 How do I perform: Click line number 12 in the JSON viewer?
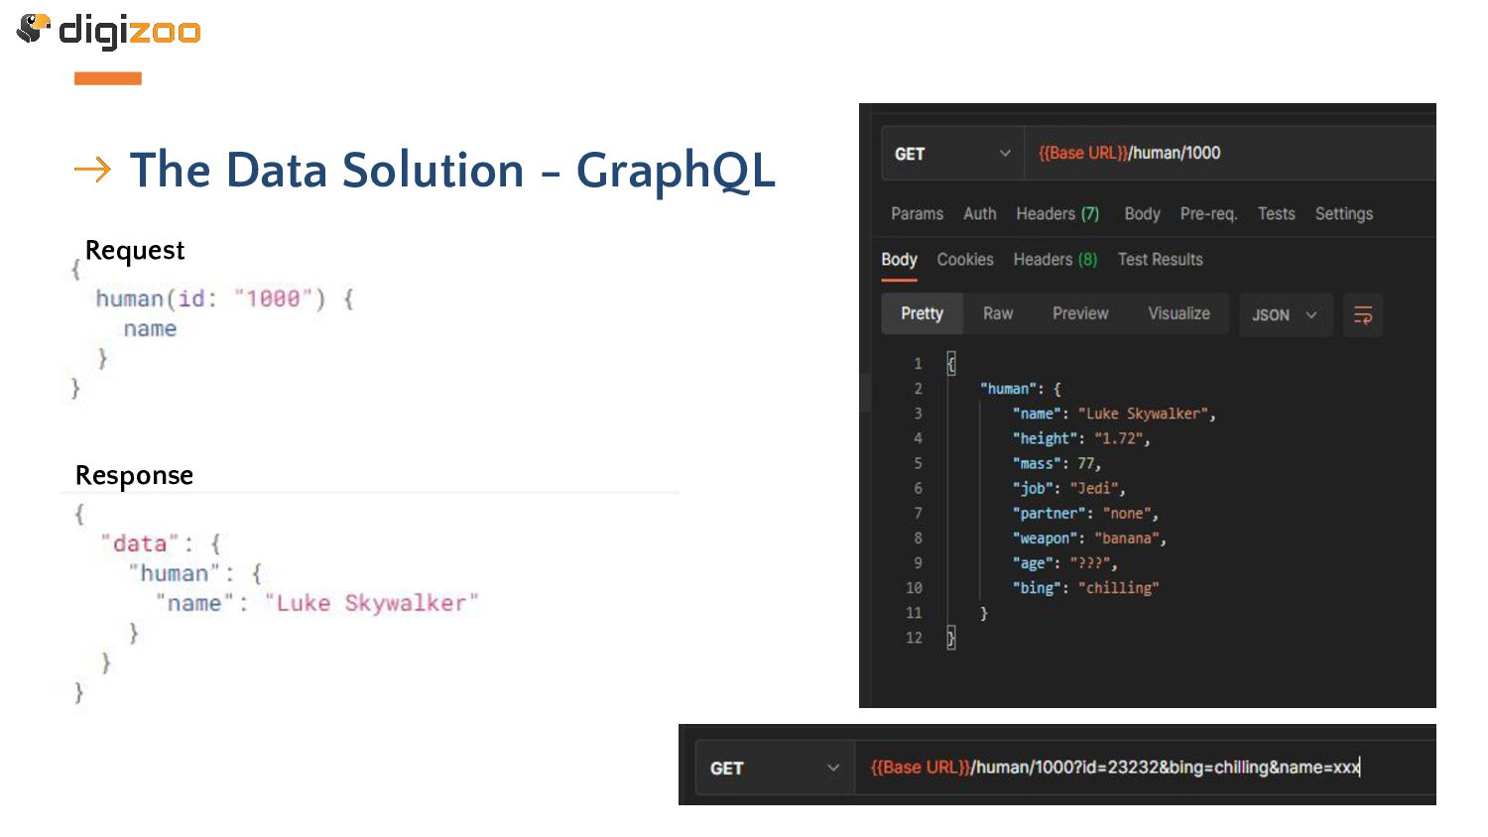click(914, 638)
